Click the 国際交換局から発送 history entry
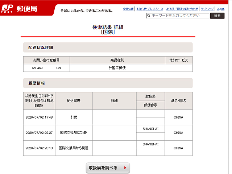 pyautogui.click(x=73, y=148)
